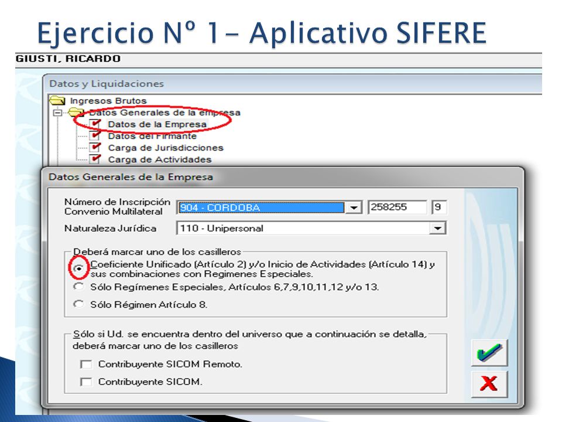Select Carga de Jurisdicciones tree item
Image resolution: width=562 pixels, height=422 pixels.
166,148
